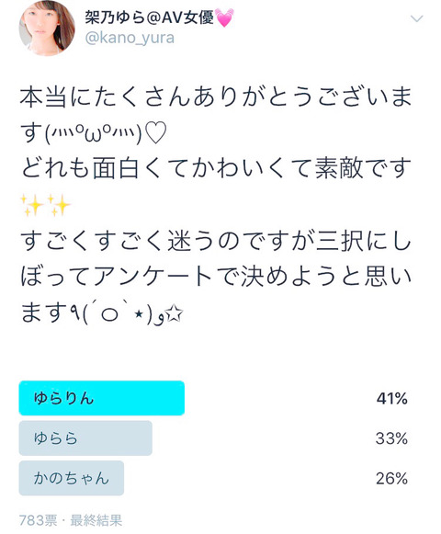
Task: Select the ゆらりん poll option
Action: pos(101,398)
